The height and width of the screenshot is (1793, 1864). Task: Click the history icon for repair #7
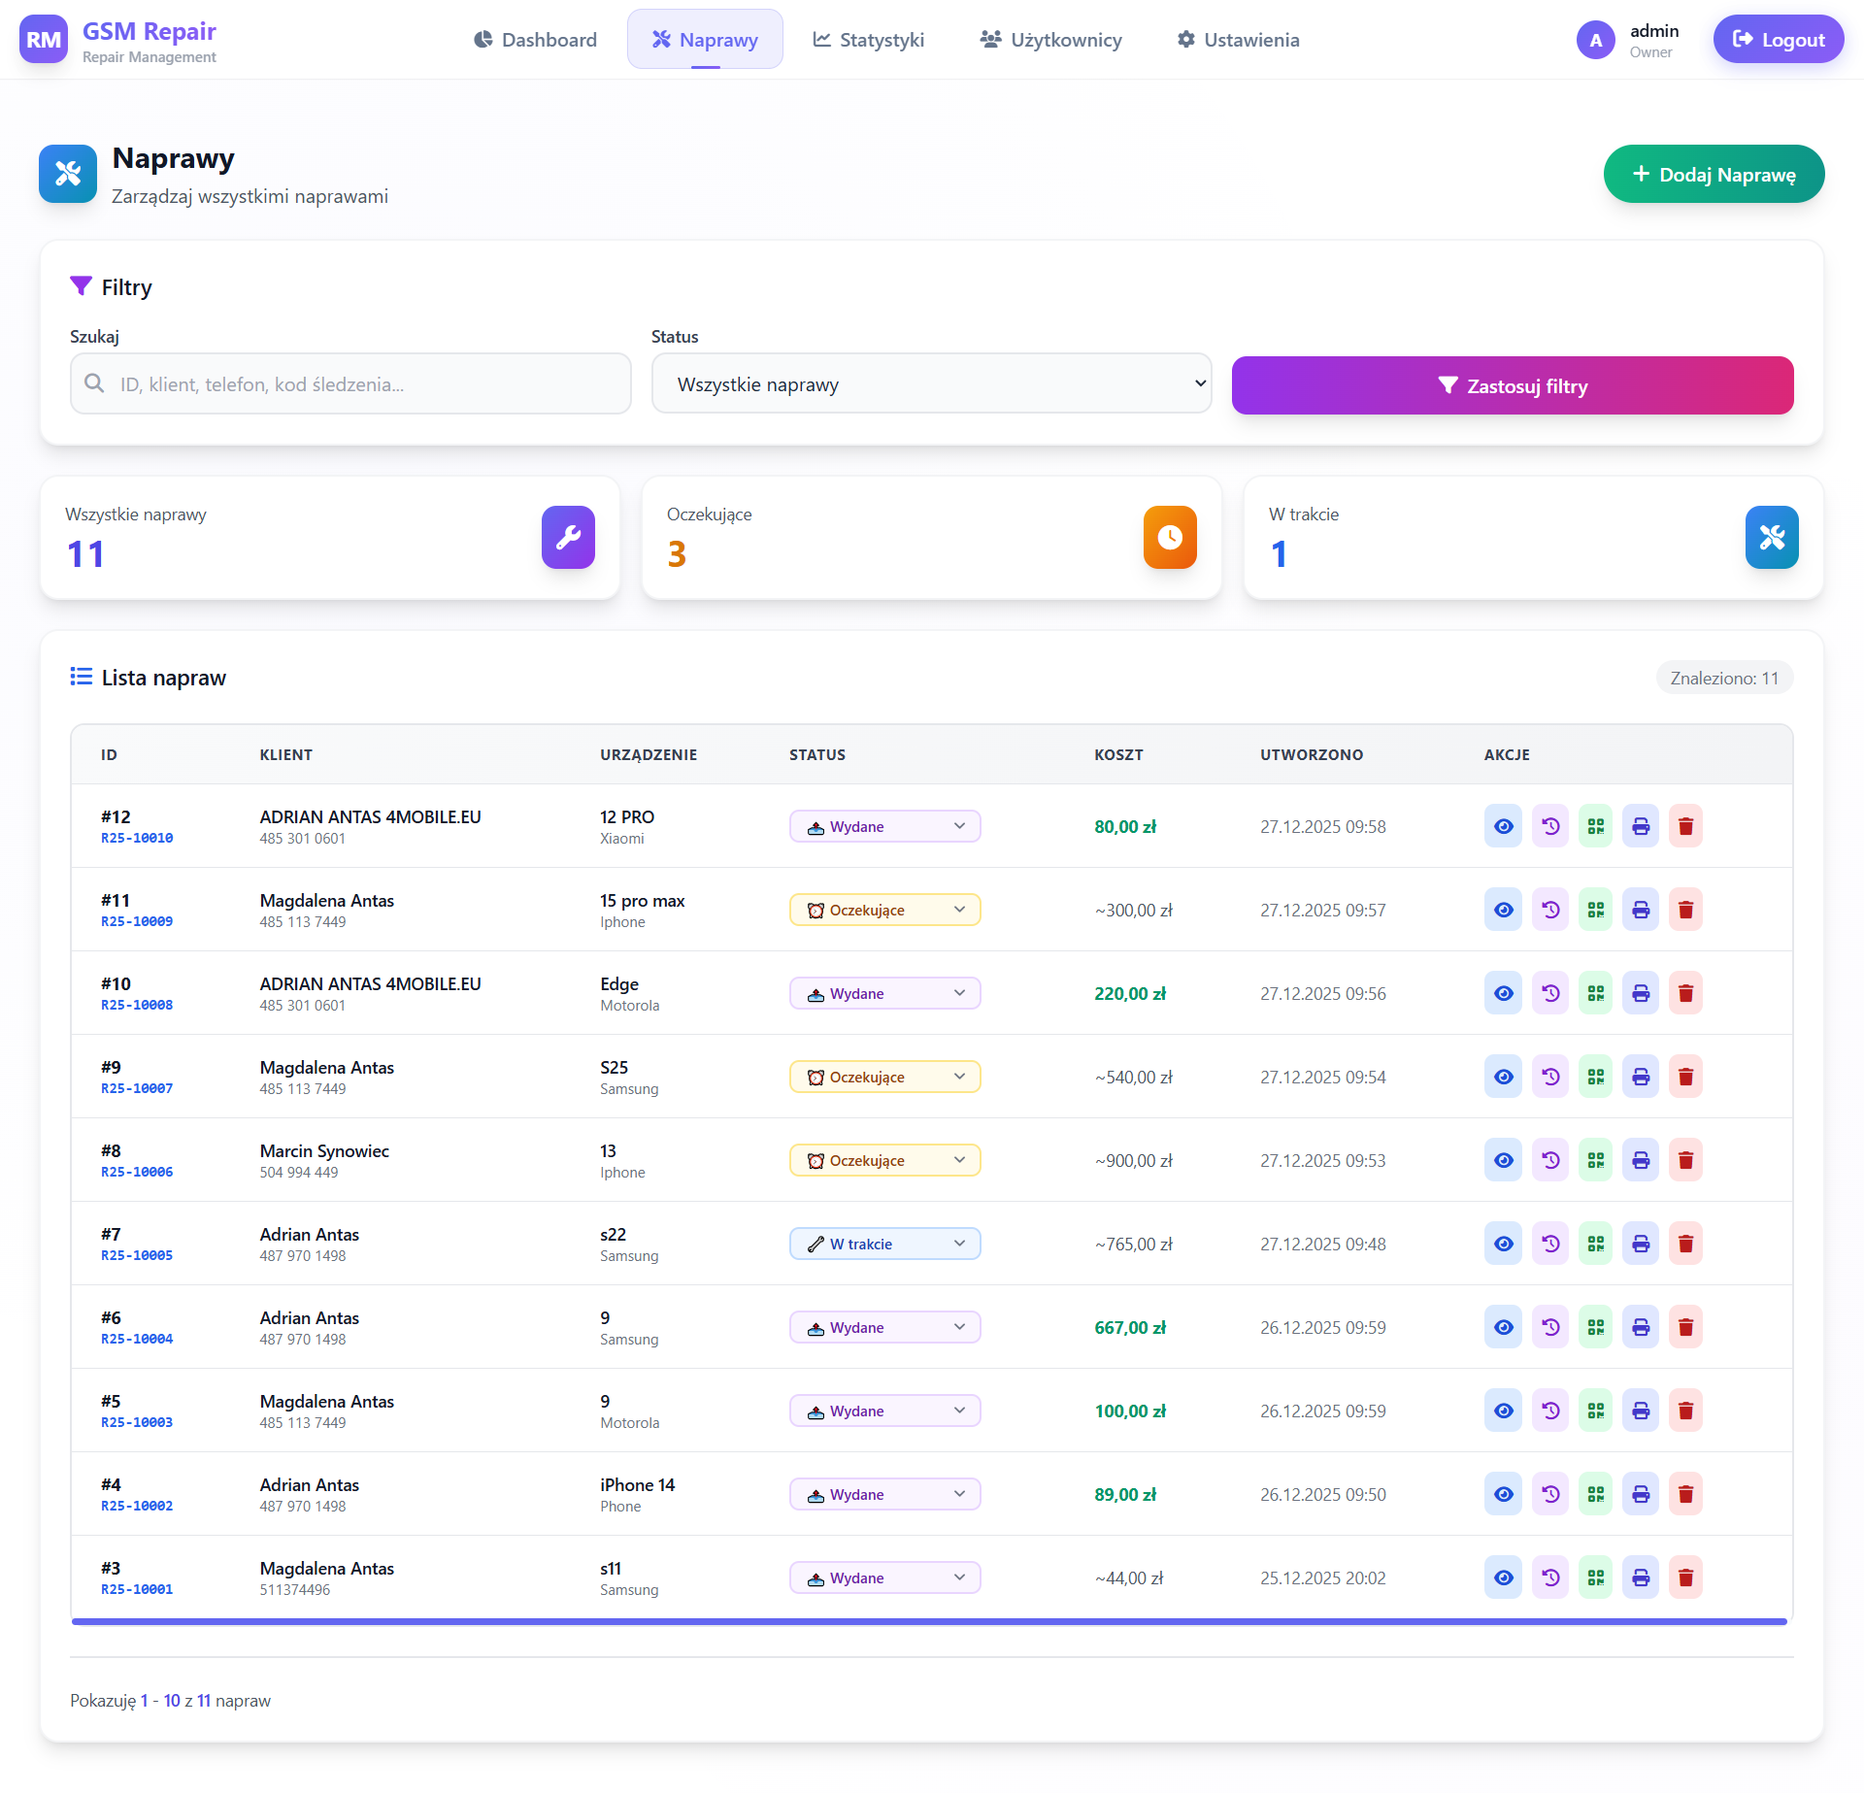(1550, 1244)
